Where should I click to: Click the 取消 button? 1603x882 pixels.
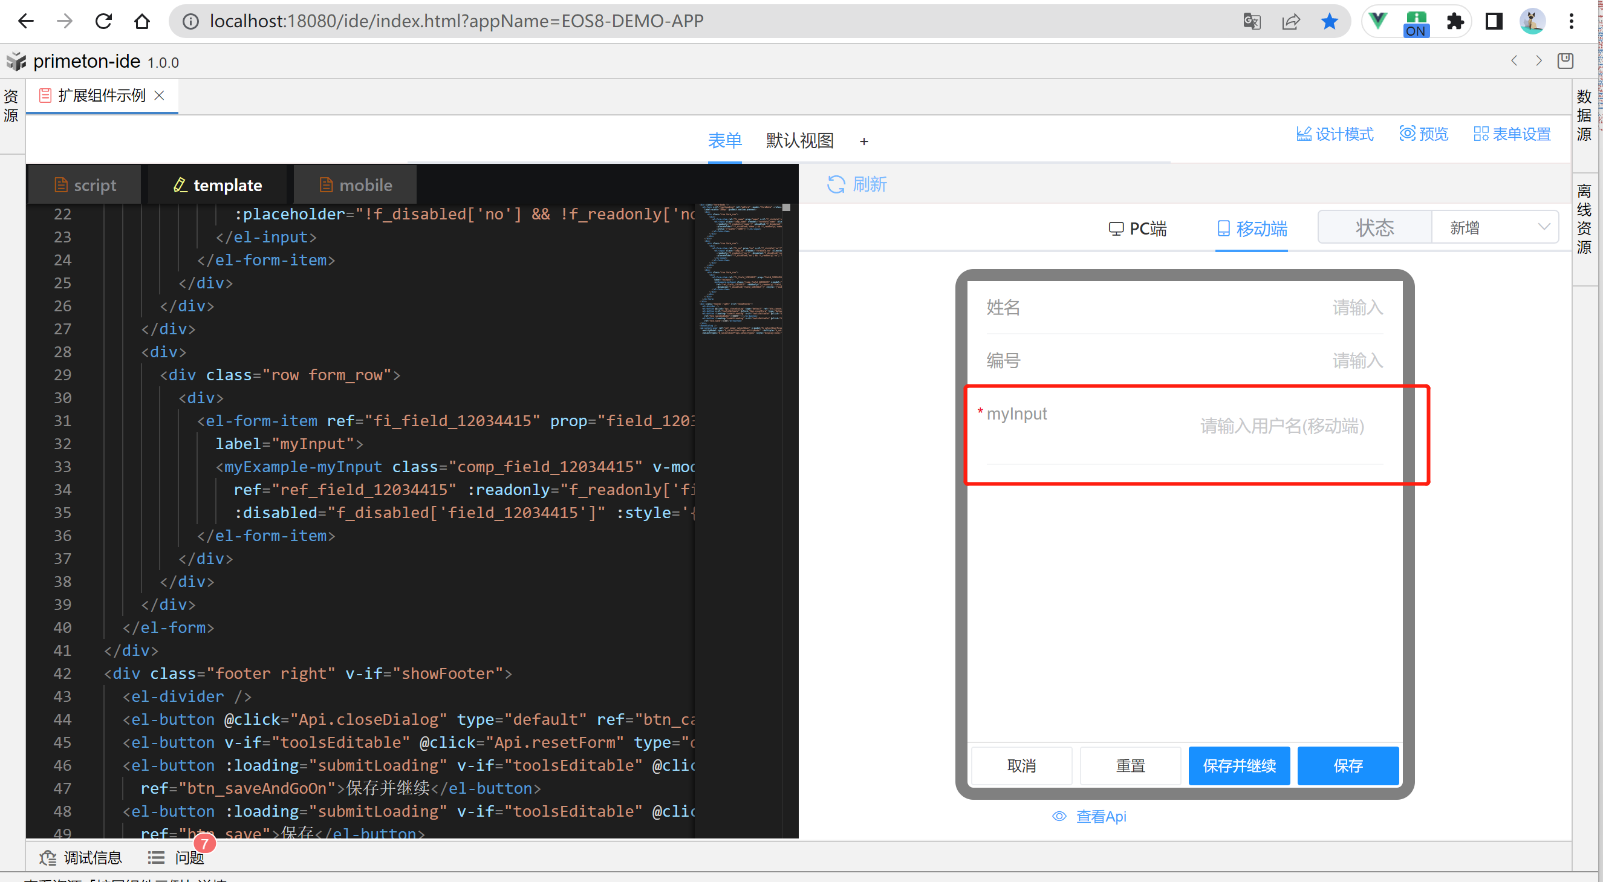click(1021, 766)
